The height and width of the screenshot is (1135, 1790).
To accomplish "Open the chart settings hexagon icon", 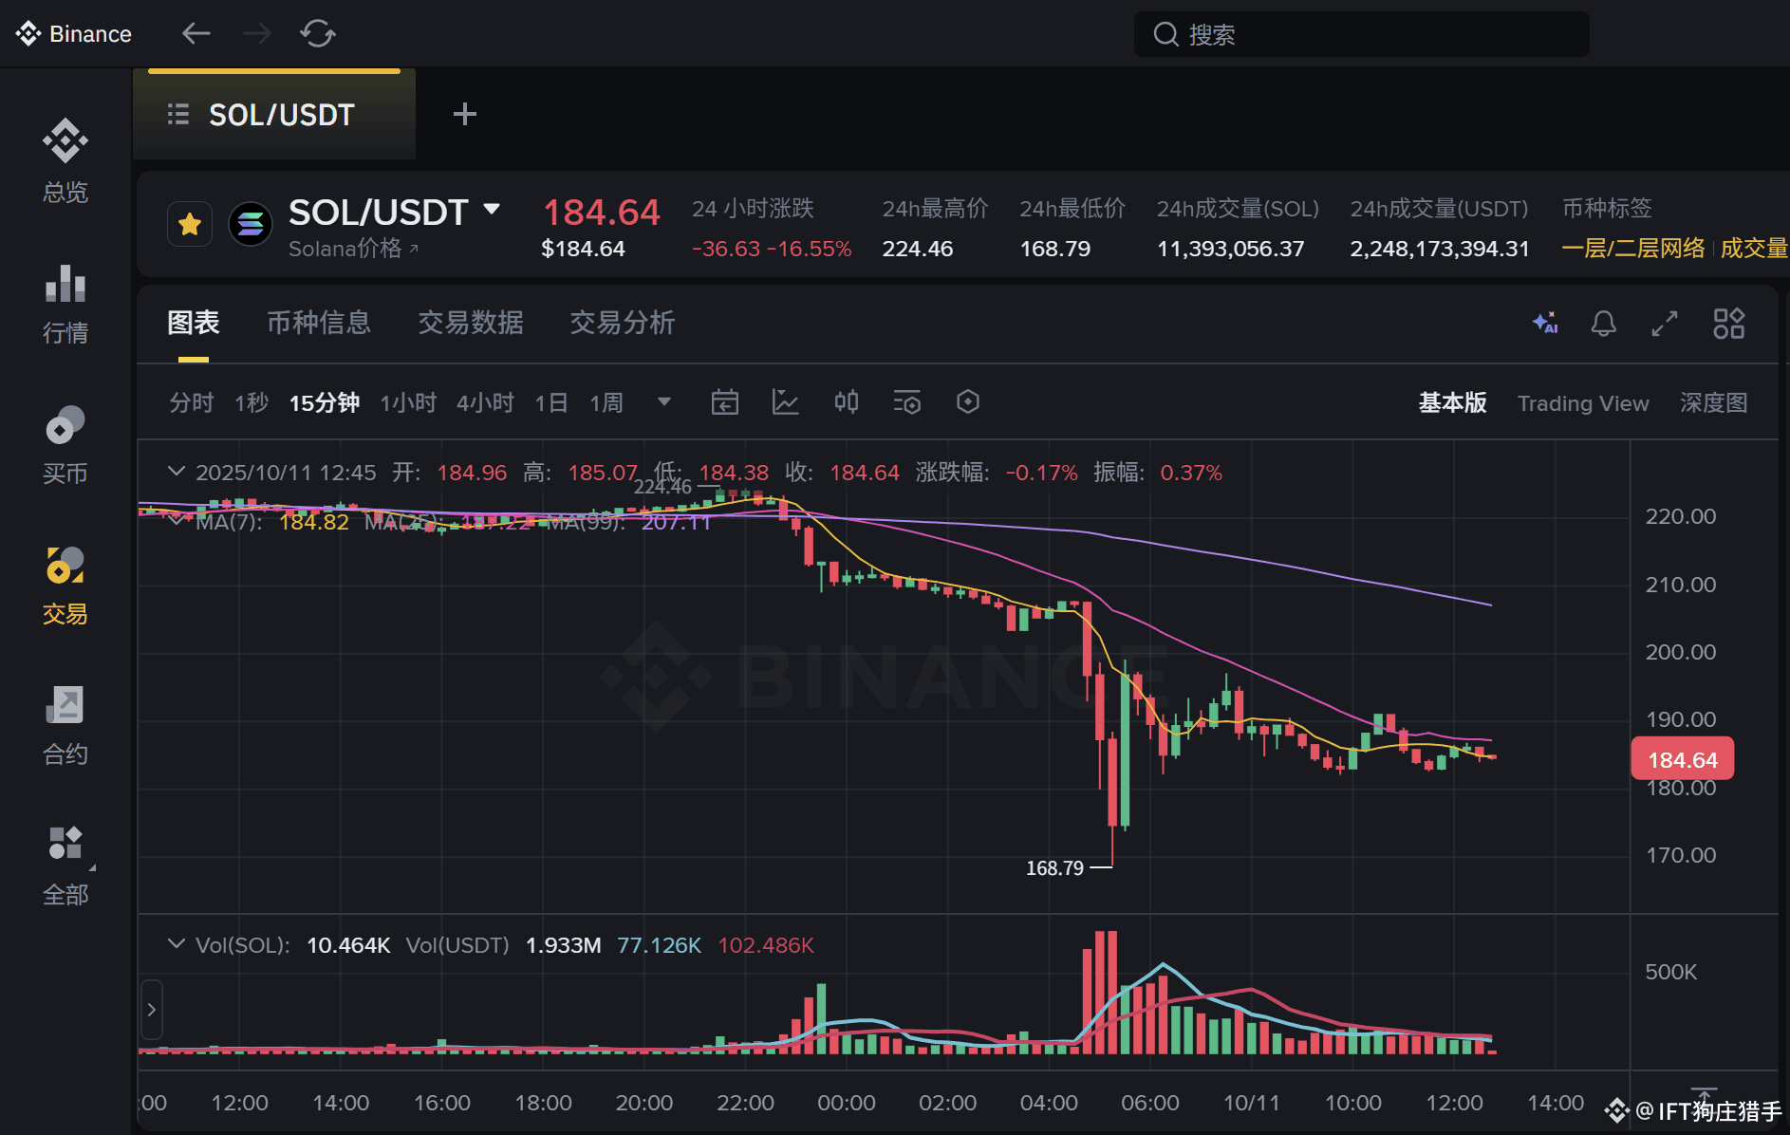I will click(x=968, y=402).
